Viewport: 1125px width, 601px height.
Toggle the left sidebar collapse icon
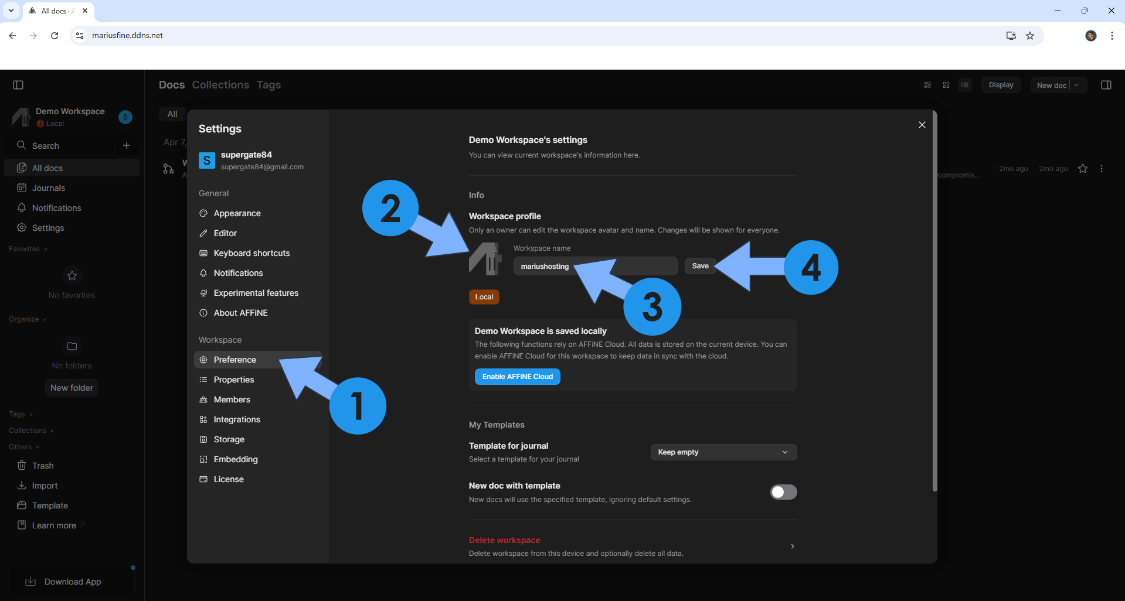point(18,85)
